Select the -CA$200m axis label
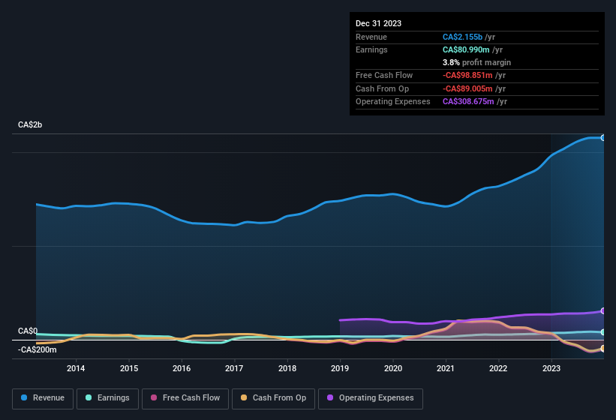The height and width of the screenshot is (420, 616). pyautogui.click(x=38, y=349)
